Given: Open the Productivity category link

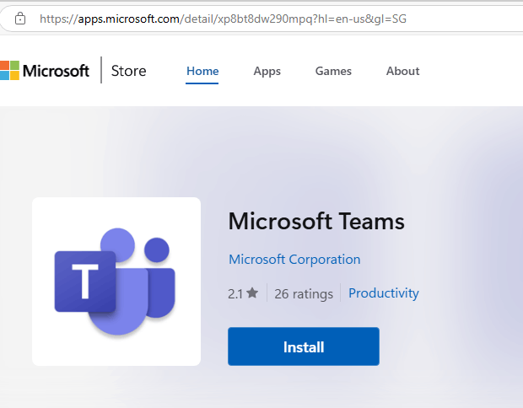Looking at the screenshot, I should [x=384, y=293].
